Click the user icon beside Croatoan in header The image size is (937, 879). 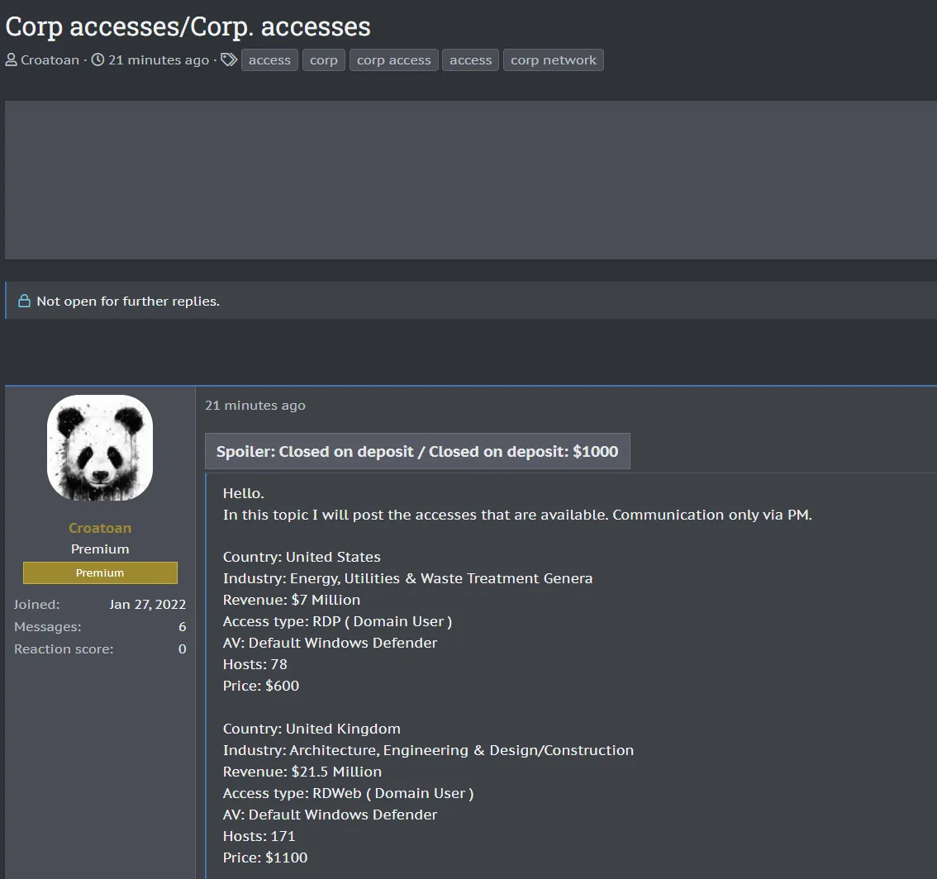[x=11, y=60]
